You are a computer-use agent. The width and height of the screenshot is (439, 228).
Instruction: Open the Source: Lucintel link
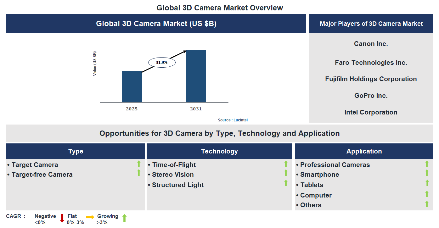pyautogui.click(x=233, y=120)
